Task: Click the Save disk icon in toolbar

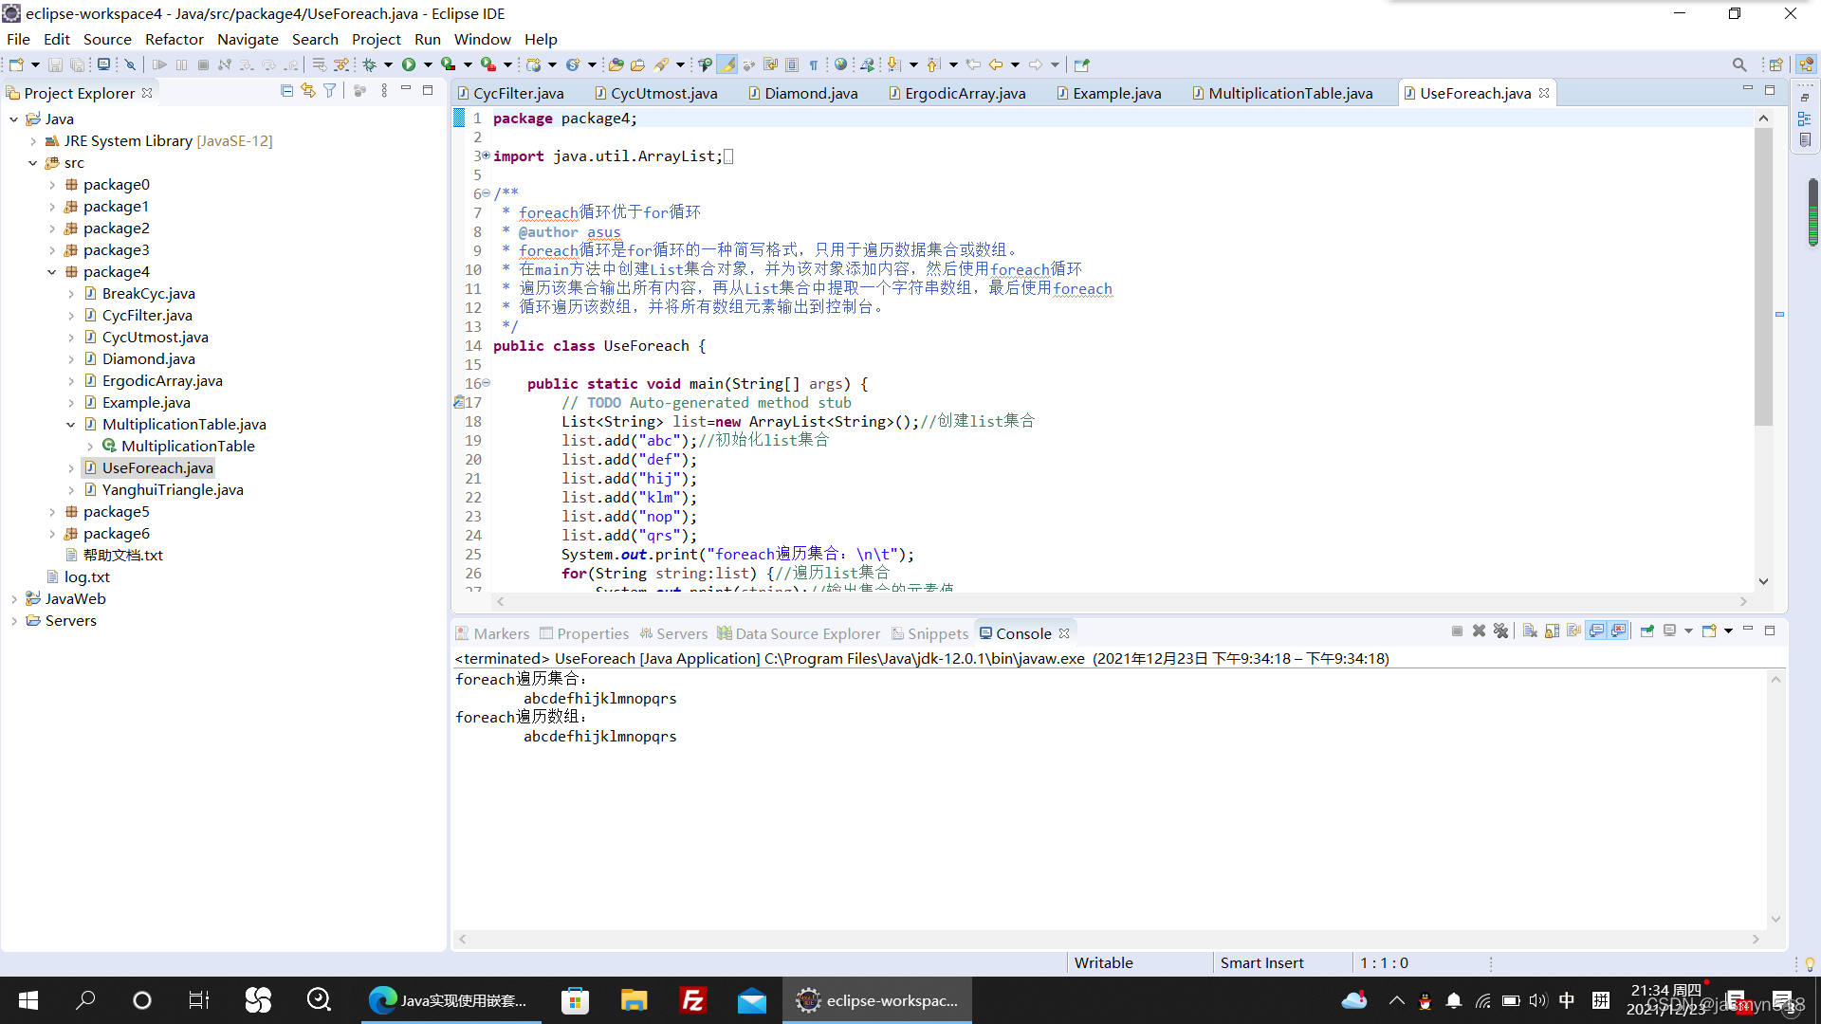Action: pos(55,64)
